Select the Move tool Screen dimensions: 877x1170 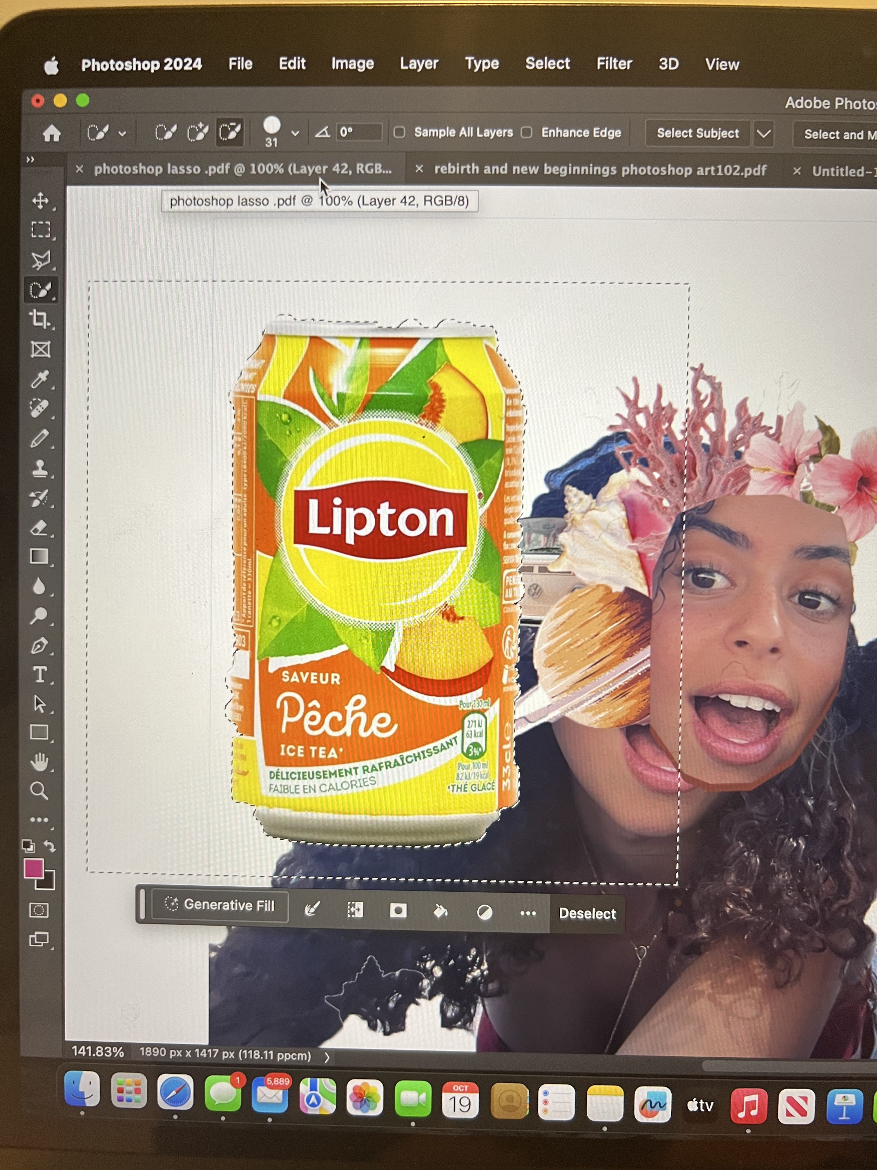coord(40,201)
